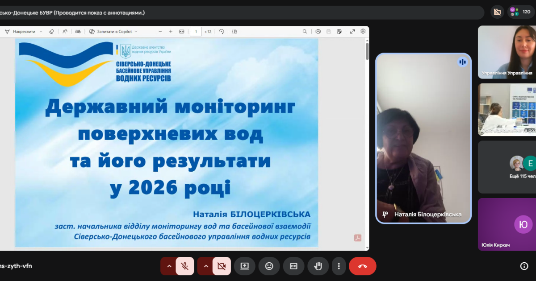Leave the call with red hang-up button
Viewport: 536px width, 281px height.
coord(362,266)
